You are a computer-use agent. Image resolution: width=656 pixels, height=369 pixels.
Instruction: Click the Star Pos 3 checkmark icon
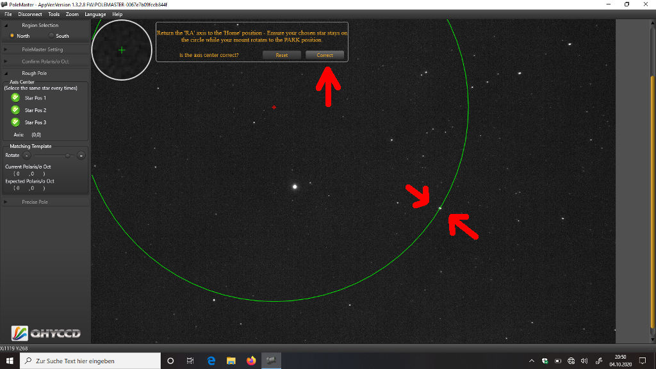15,122
